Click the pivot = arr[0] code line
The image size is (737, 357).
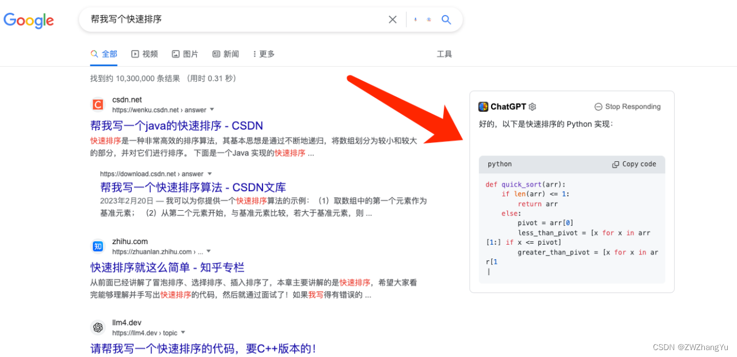coord(545,223)
